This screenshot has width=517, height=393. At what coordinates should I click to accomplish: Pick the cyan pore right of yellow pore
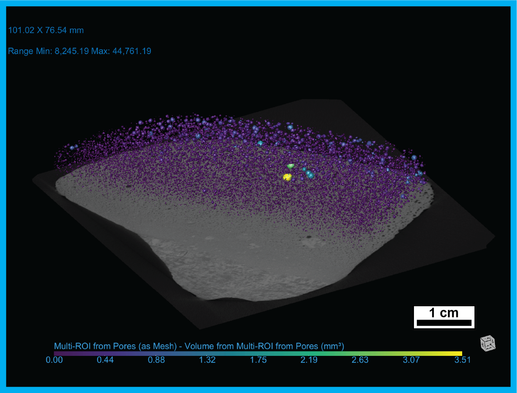[x=310, y=175]
